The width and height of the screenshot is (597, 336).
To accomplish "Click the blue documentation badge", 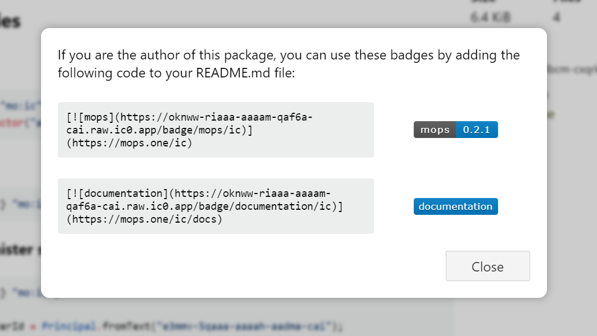I will point(455,206).
